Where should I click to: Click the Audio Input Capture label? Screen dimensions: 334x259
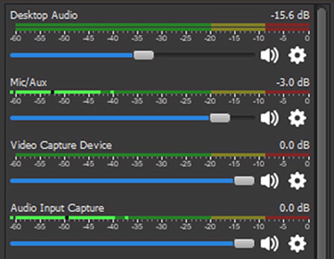(x=57, y=208)
